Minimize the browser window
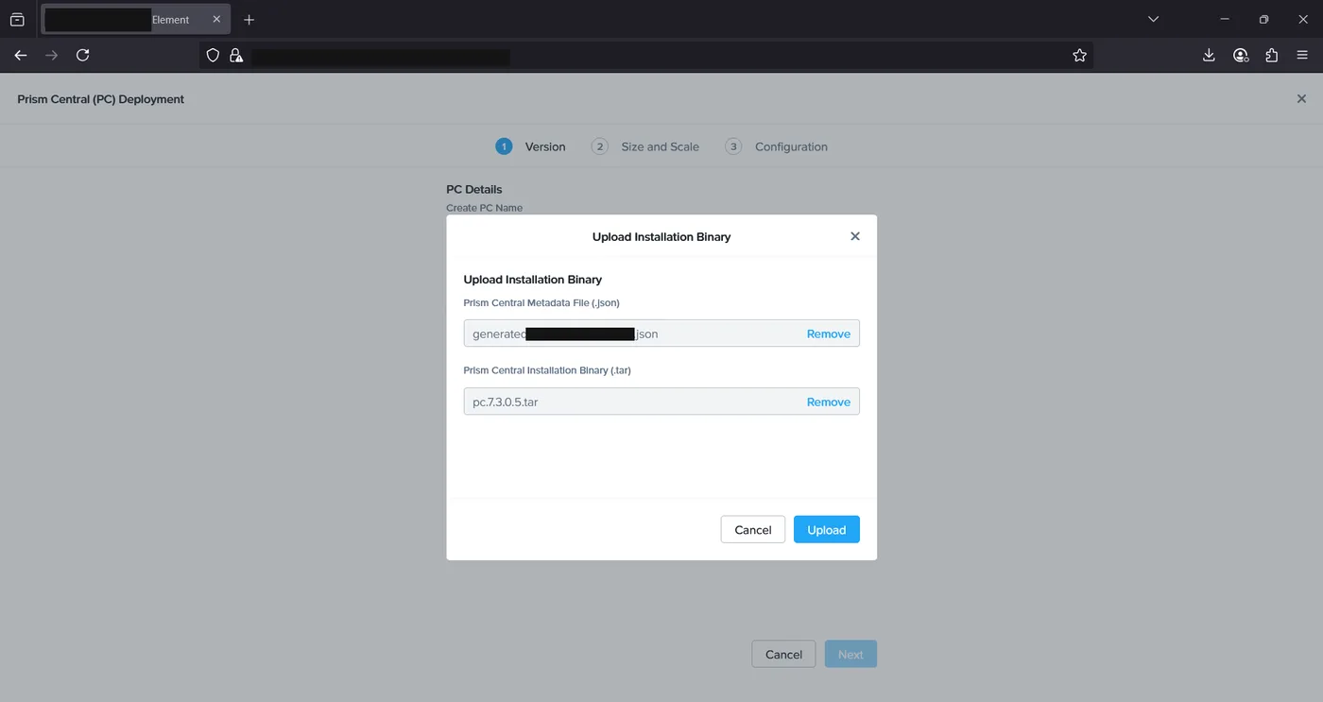The image size is (1323, 702). pyautogui.click(x=1225, y=19)
